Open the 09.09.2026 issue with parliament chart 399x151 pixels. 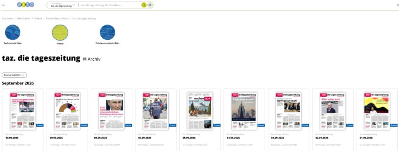coord(67,111)
